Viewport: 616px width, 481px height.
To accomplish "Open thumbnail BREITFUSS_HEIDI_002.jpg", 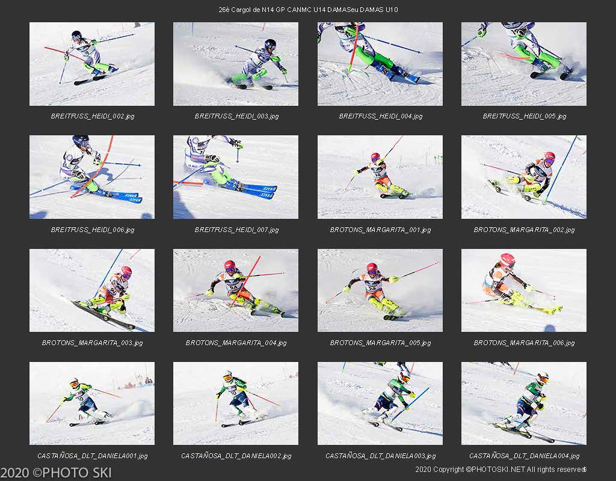I will point(92,64).
